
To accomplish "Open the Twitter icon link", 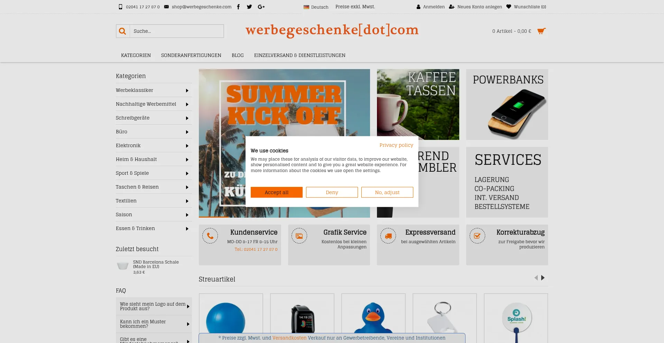I will (249, 7).
